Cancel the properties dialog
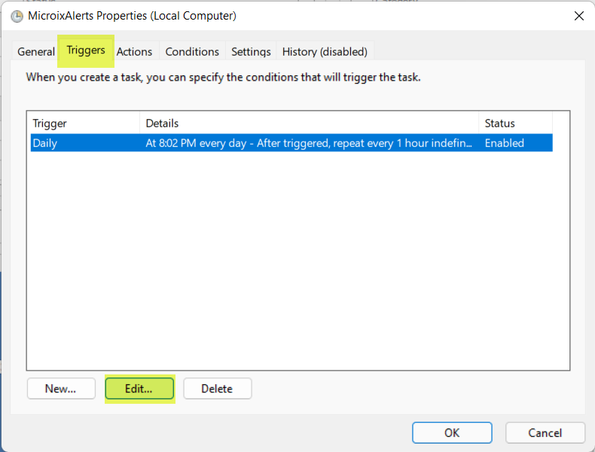Viewport: 595px width, 452px height. point(545,432)
